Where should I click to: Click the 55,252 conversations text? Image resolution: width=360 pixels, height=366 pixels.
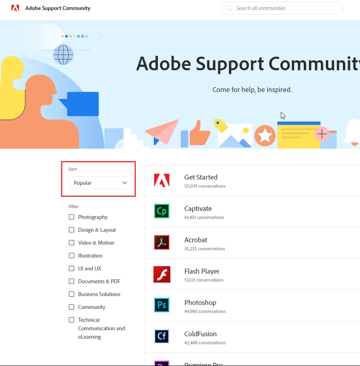click(x=205, y=249)
